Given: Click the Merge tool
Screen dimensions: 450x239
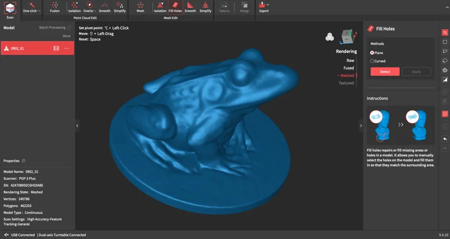Looking at the screenshot, I should point(244,7).
